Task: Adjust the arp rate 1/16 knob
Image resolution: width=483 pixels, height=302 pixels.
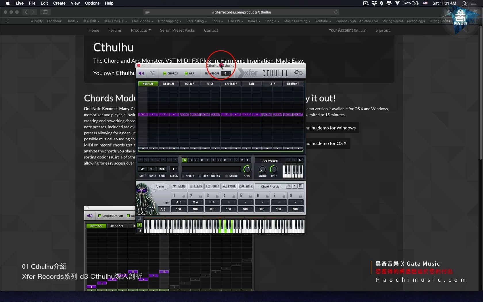Action: click(247, 169)
